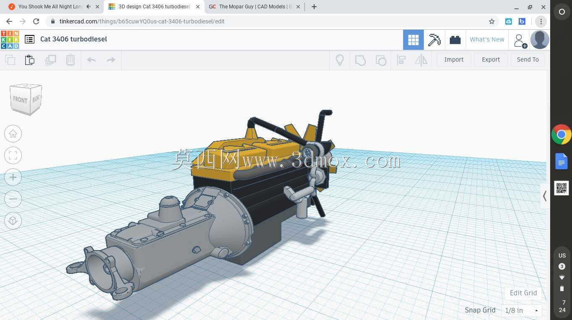Mute the audio-playing tab speaker icon
572x320 pixels.
[x=88, y=7]
